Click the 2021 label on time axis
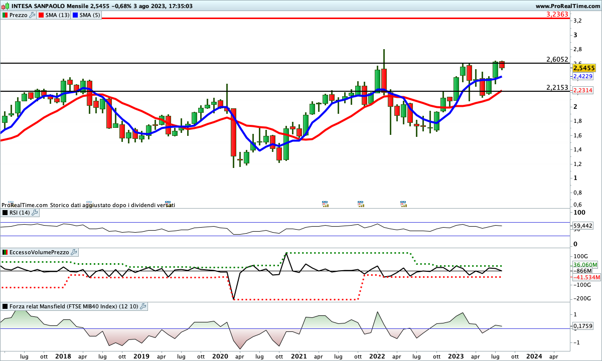602x361 pixels. point(299,356)
